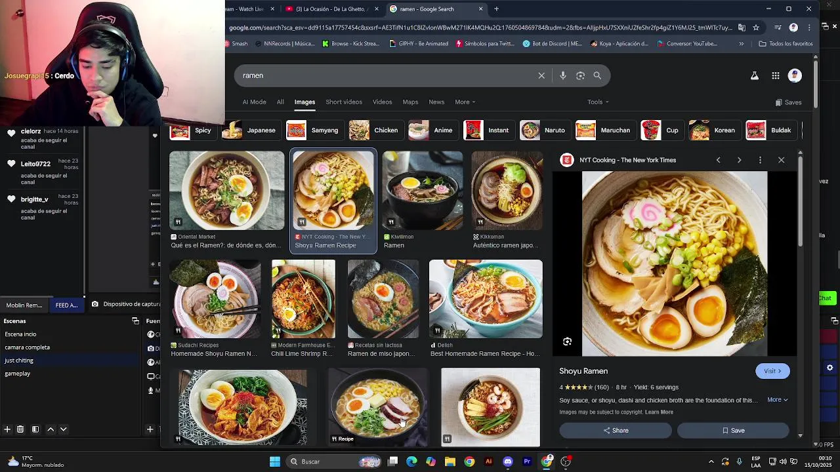Open OBS scene filters button
The width and height of the screenshot is (840, 472).
pos(35,429)
